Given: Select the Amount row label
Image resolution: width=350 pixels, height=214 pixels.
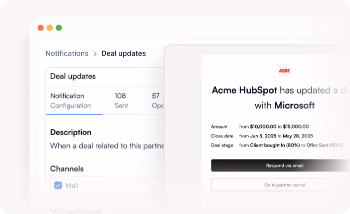Looking at the screenshot, I should coord(219,126).
